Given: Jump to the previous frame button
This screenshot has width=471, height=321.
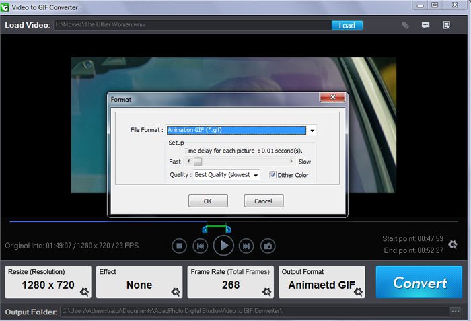Looking at the screenshot, I should tap(201, 246).
